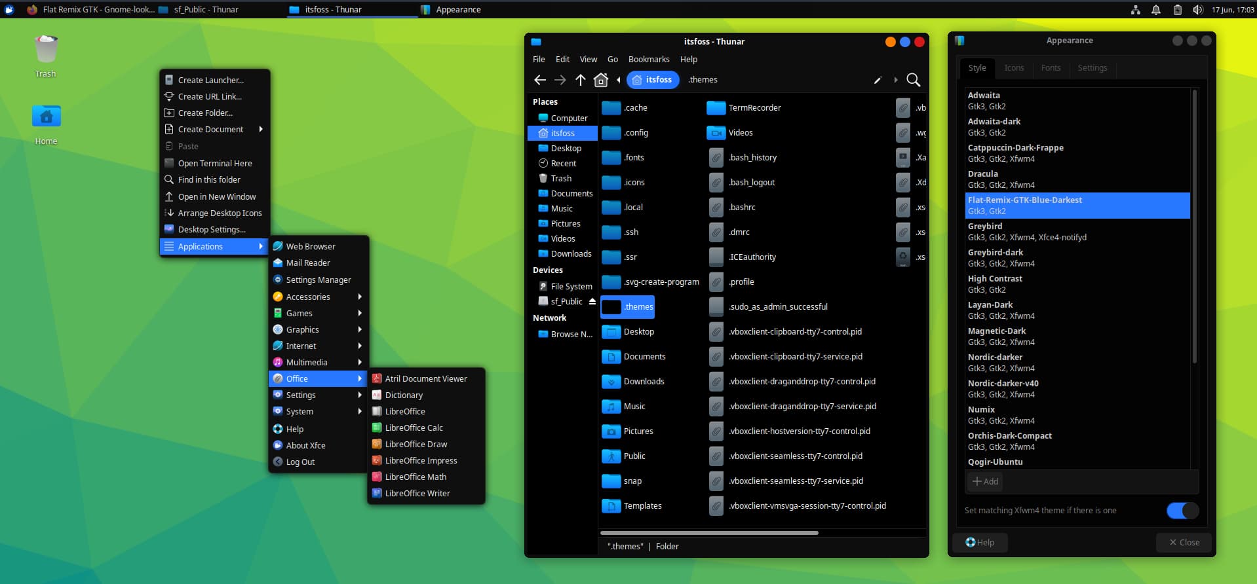The width and height of the screenshot is (1257, 584).
Task: Open the Xfce whisker menu icon
Action: point(9,10)
